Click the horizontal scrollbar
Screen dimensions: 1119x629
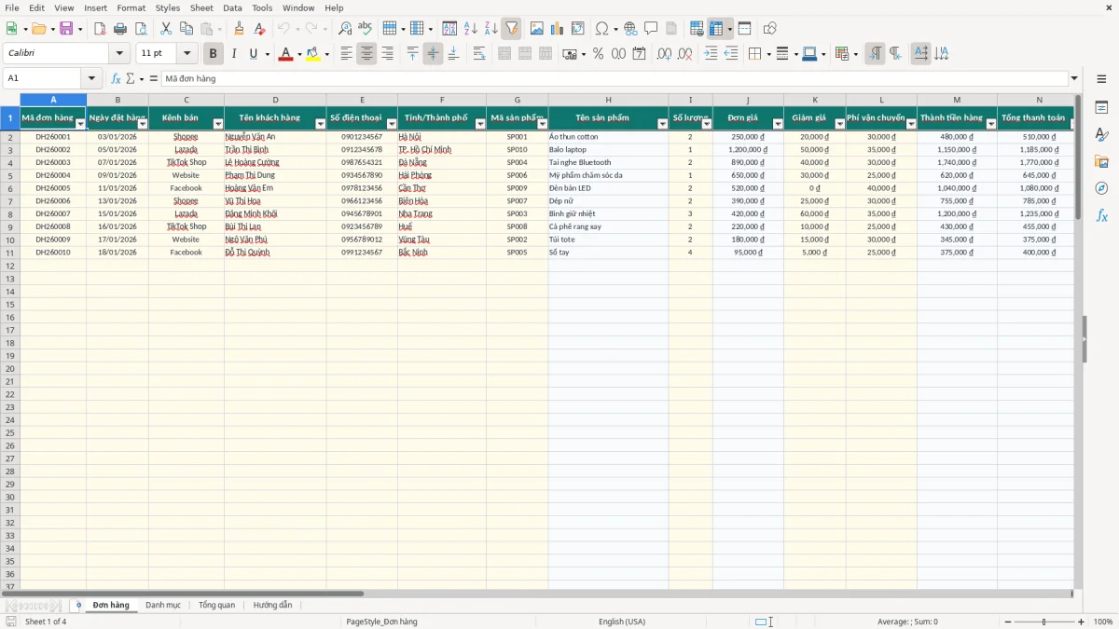point(536,594)
